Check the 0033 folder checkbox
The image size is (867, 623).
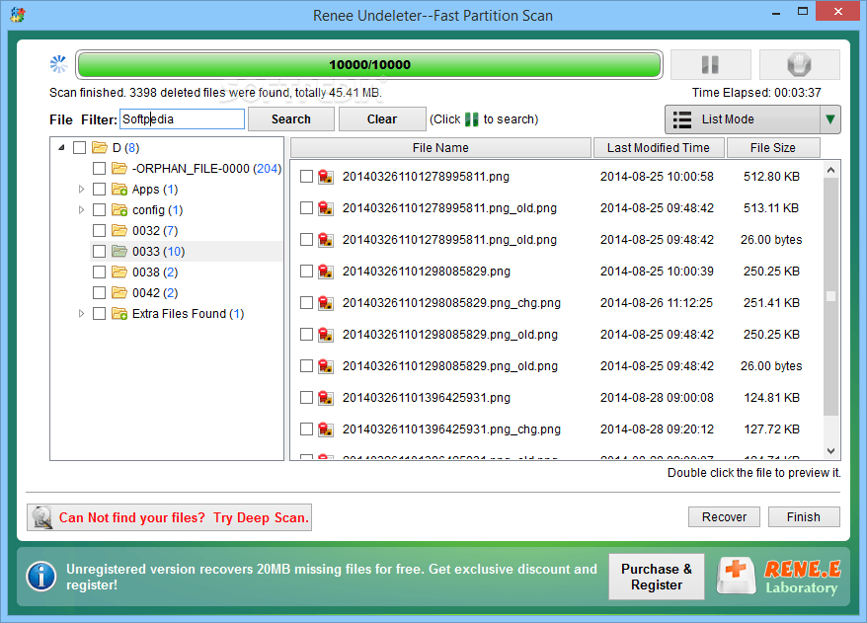[x=100, y=251]
